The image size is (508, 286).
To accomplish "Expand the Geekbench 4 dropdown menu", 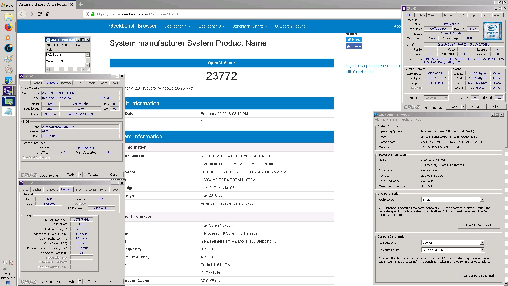I will point(177,26).
